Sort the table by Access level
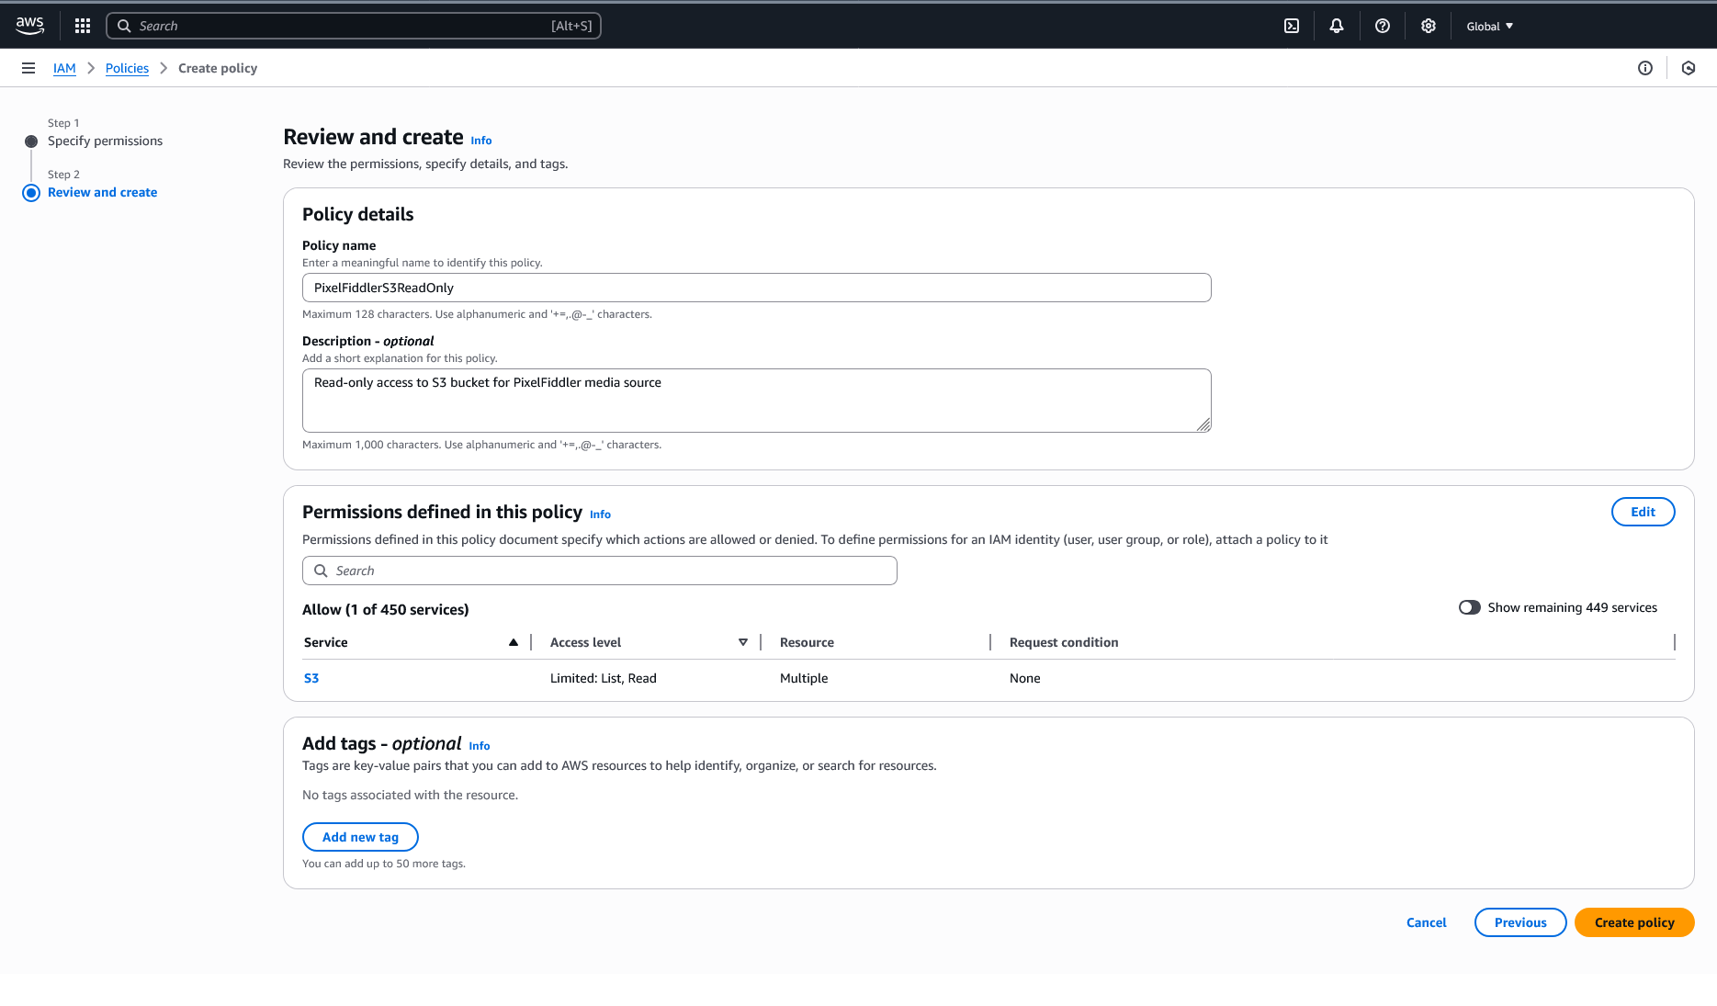The width and height of the screenshot is (1717, 1006). [742, 642]
